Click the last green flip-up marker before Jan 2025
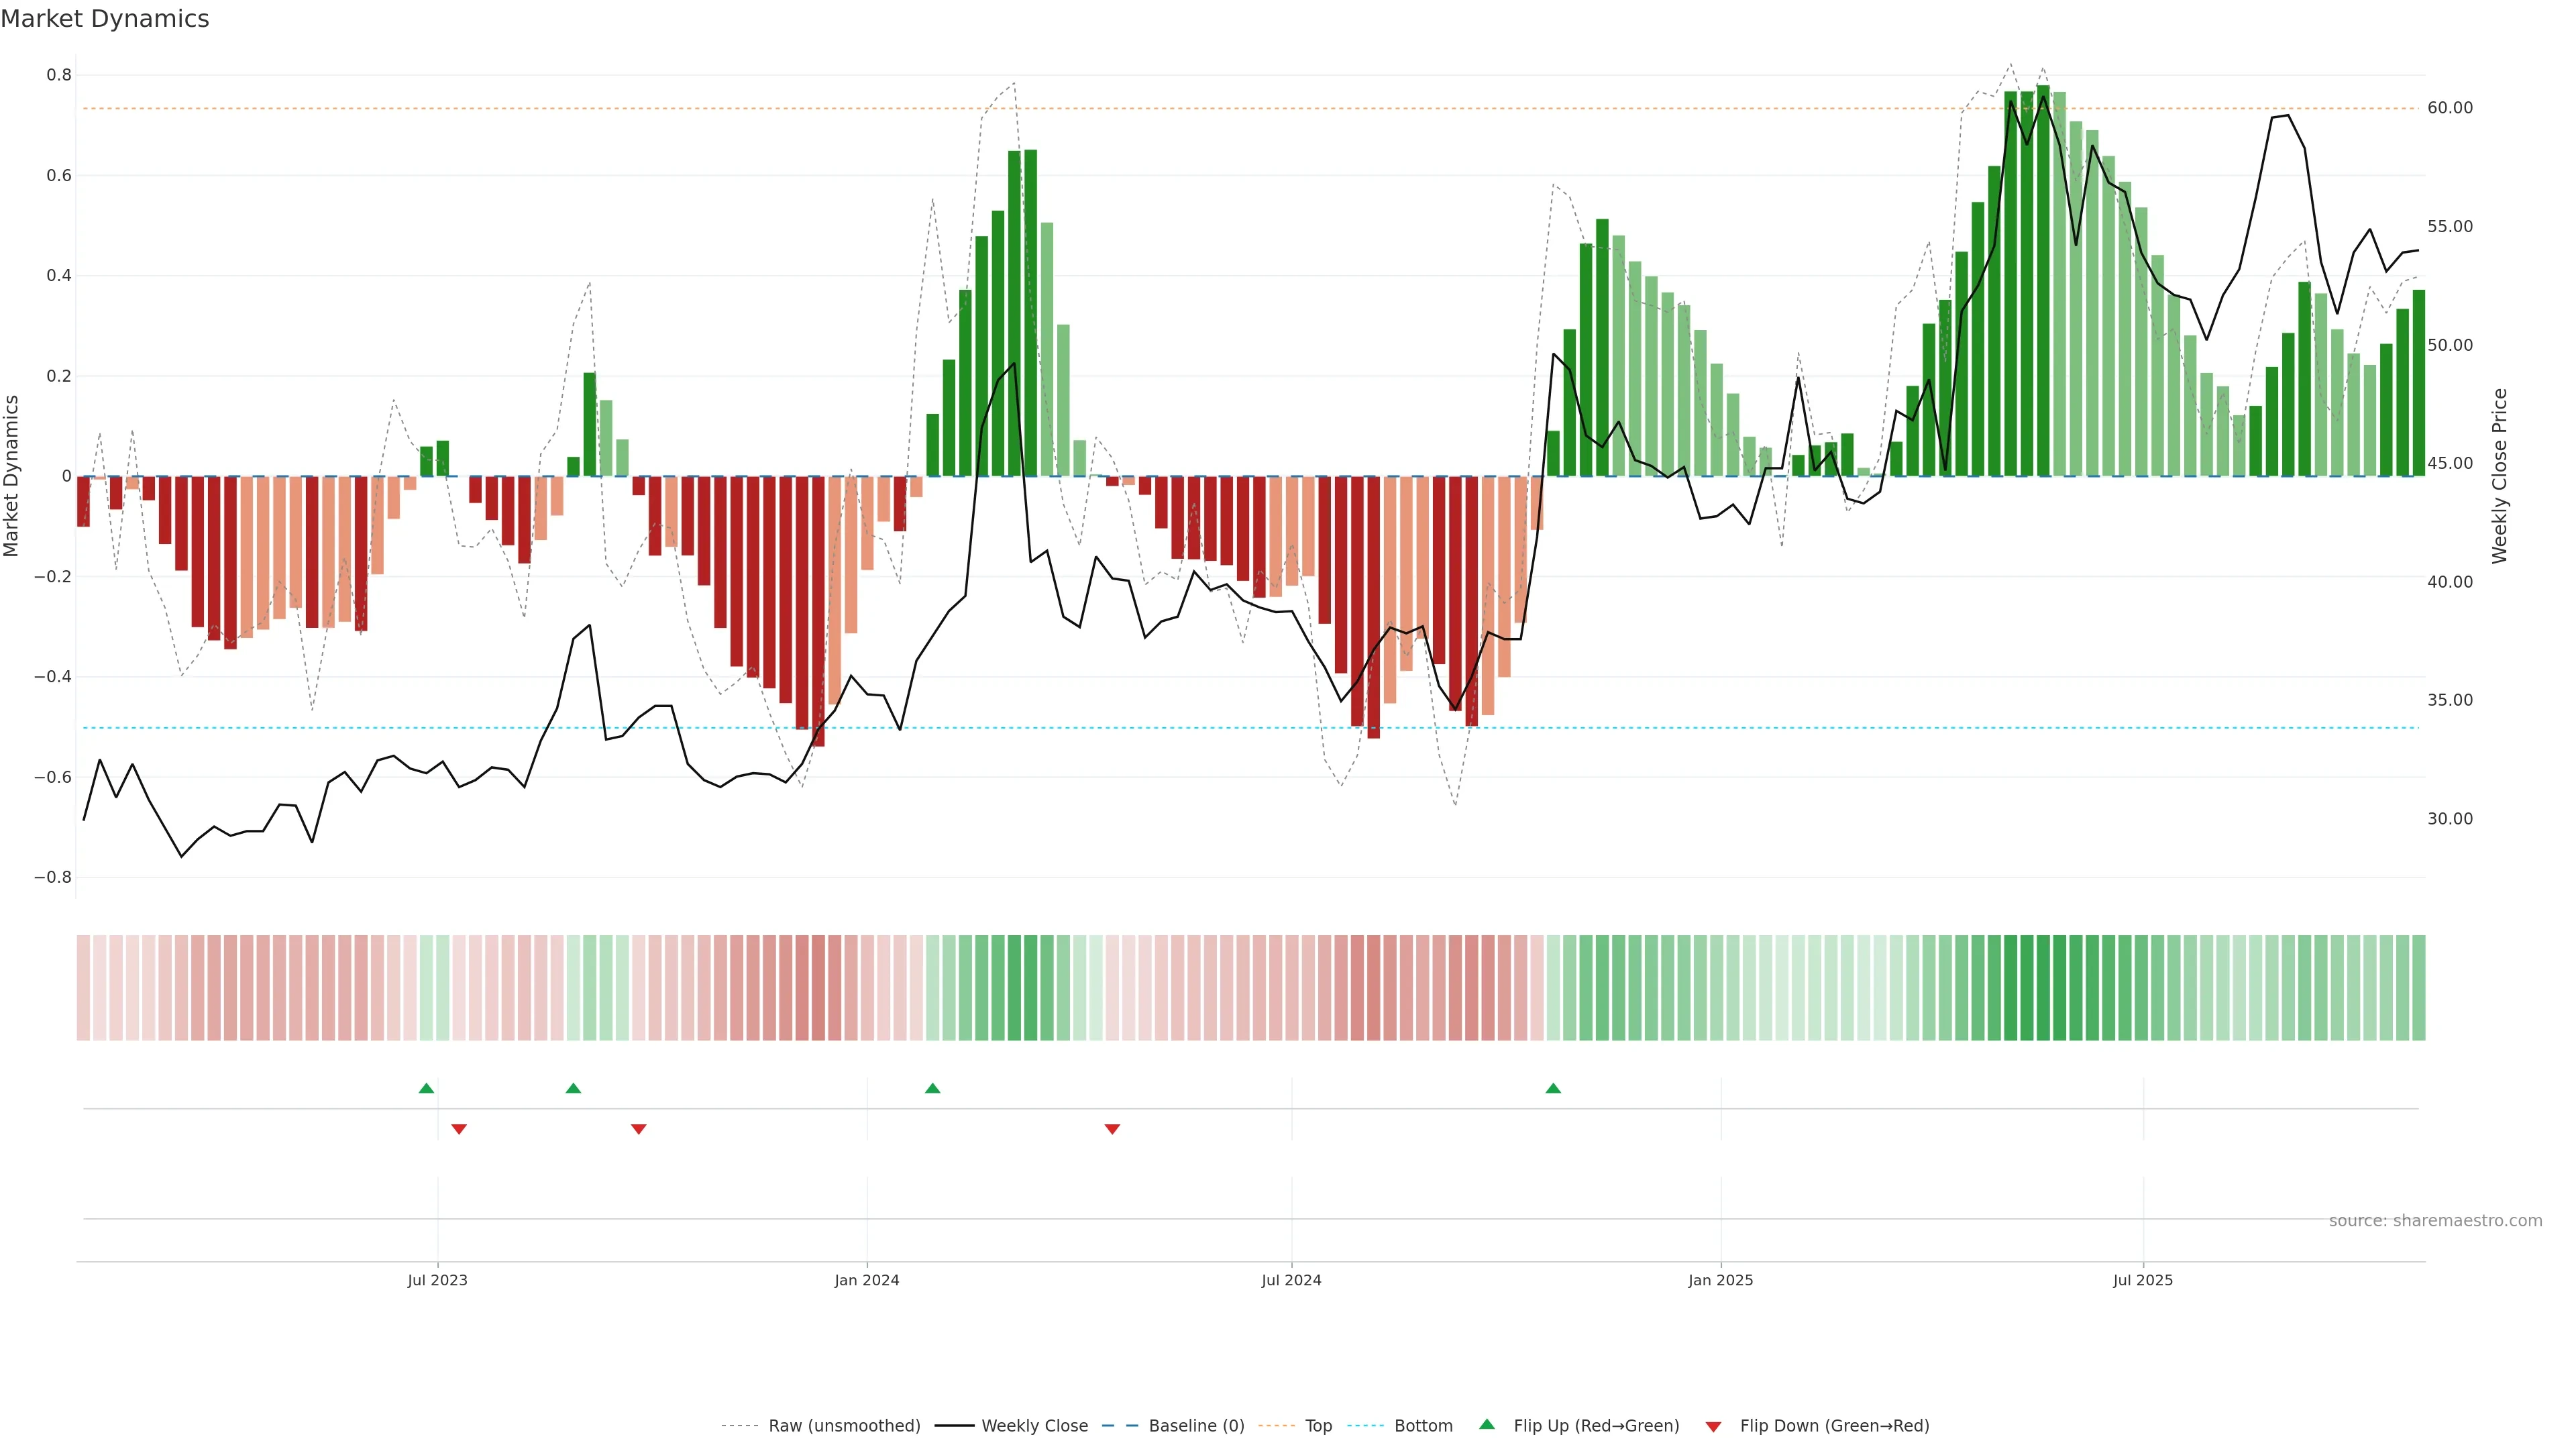Image resolution: width=2576 pixels, height=1449 pixels. pyautogui.click(x=1553, y=1088)
